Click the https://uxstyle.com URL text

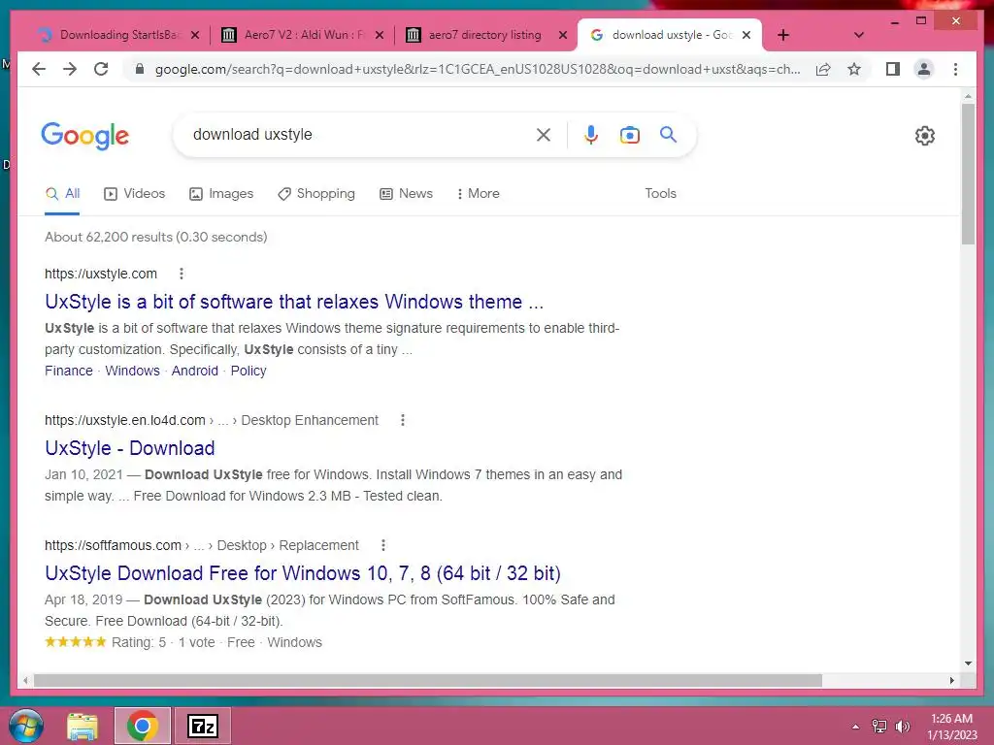(101, 274)
